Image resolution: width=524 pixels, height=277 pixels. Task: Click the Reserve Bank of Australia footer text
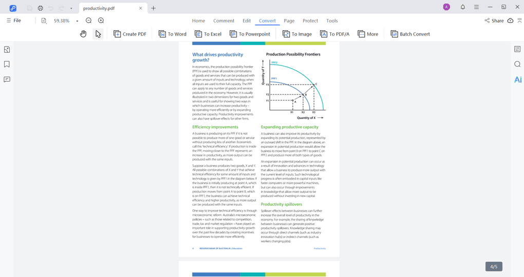tap(221, 248)
